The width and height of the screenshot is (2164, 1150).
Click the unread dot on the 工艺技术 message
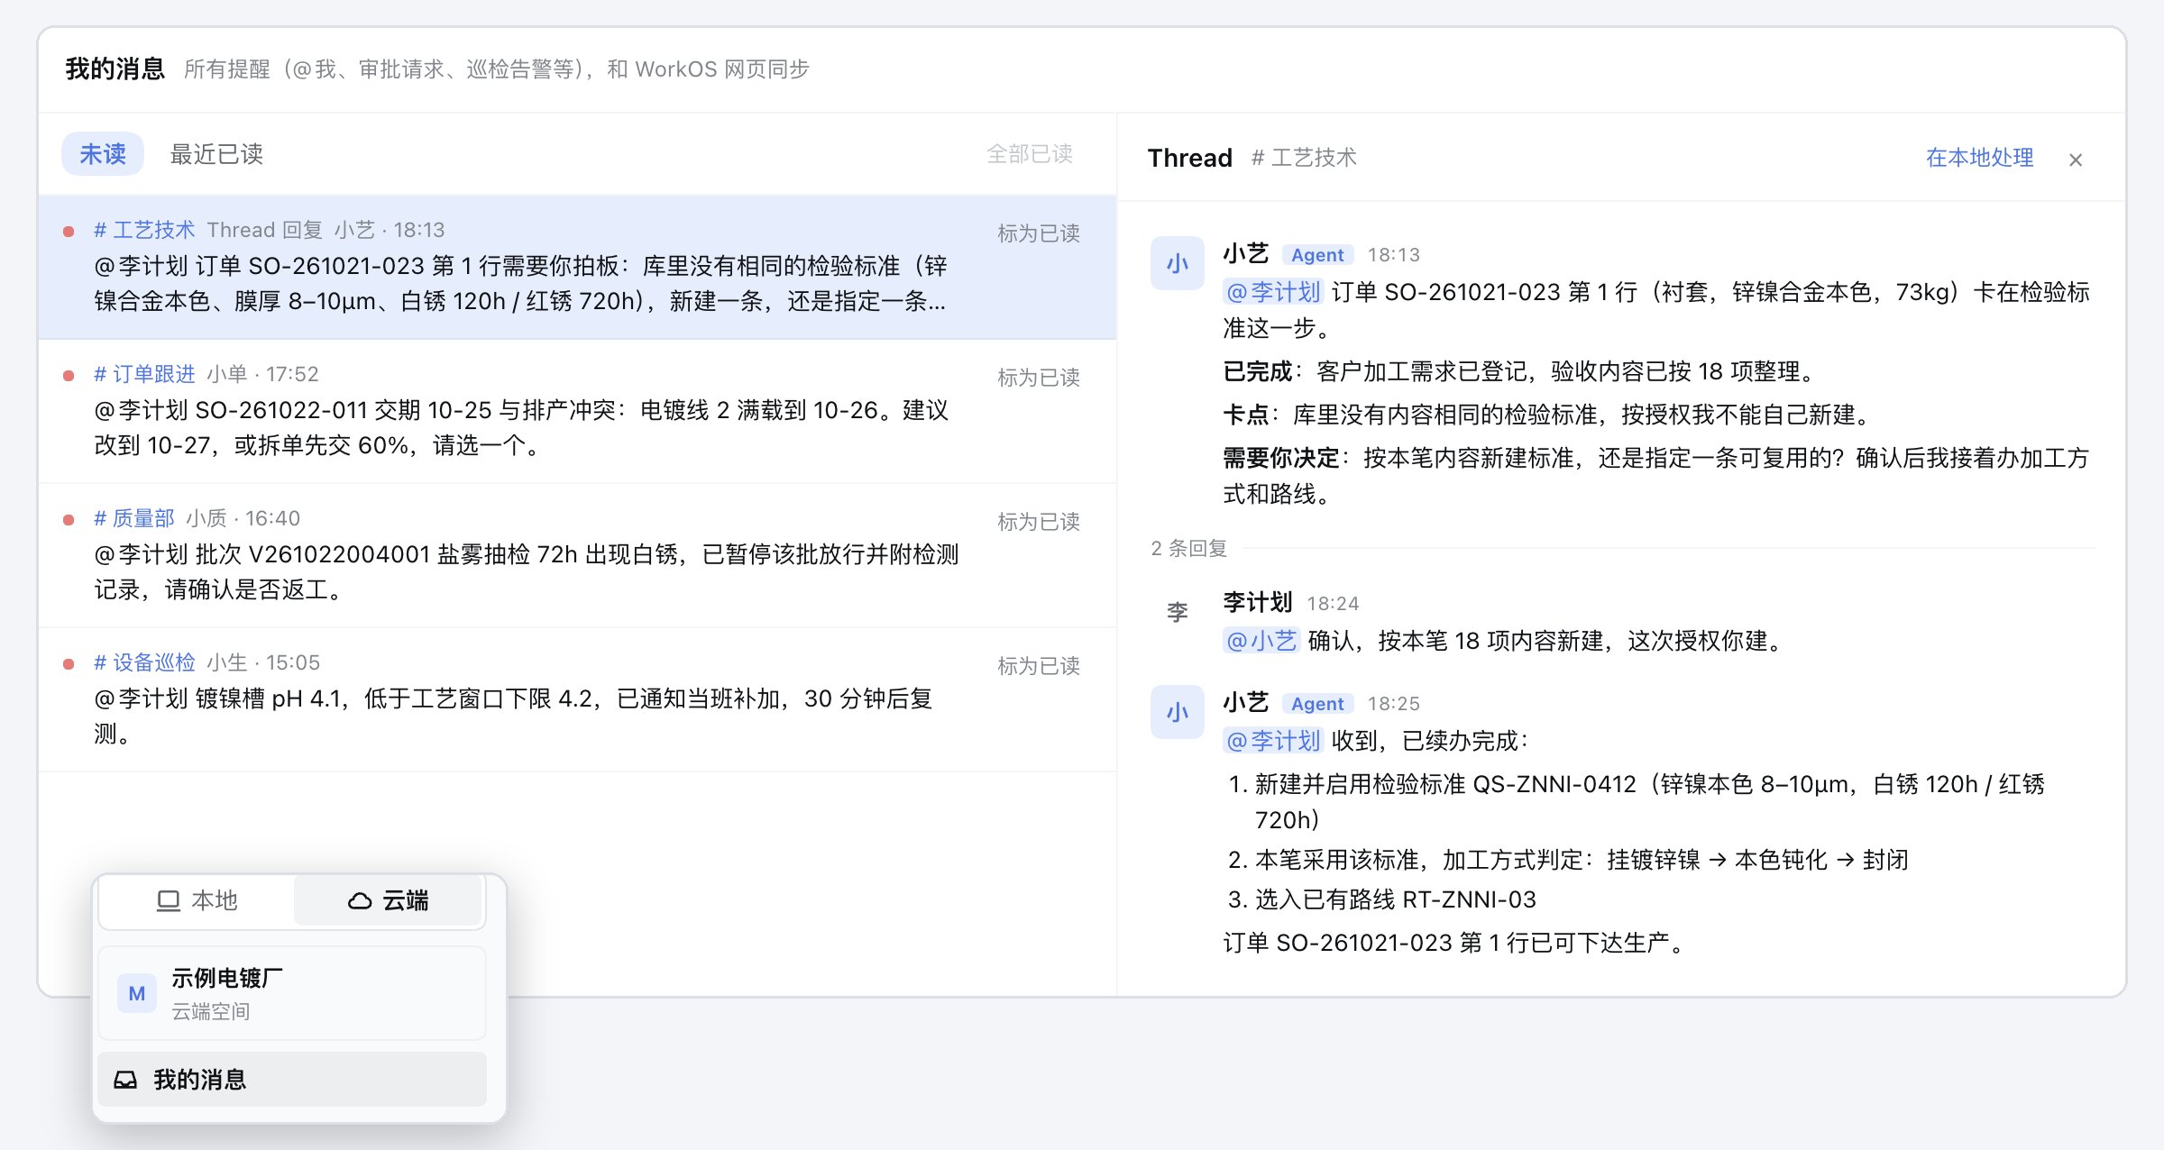pos(69,232)
